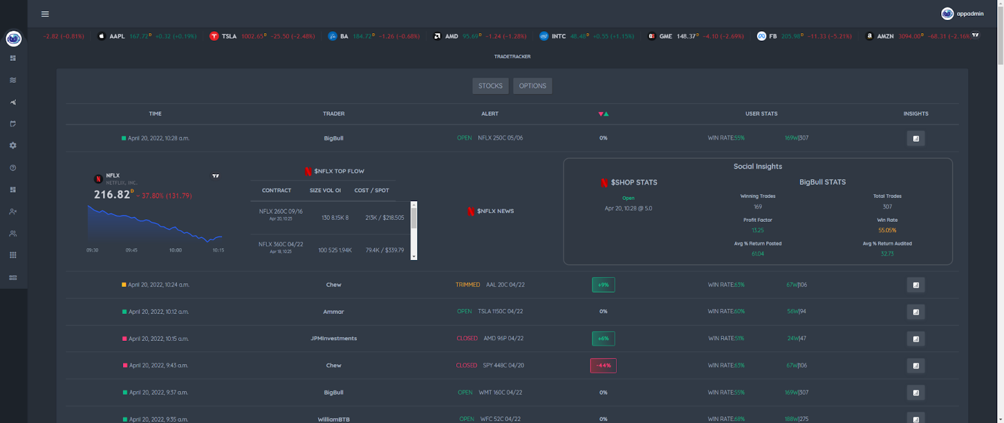The width and height of the screenshot is (1004, 423).
Task: Click the AMD logo in the ticker
Action: tap(437, 36)
